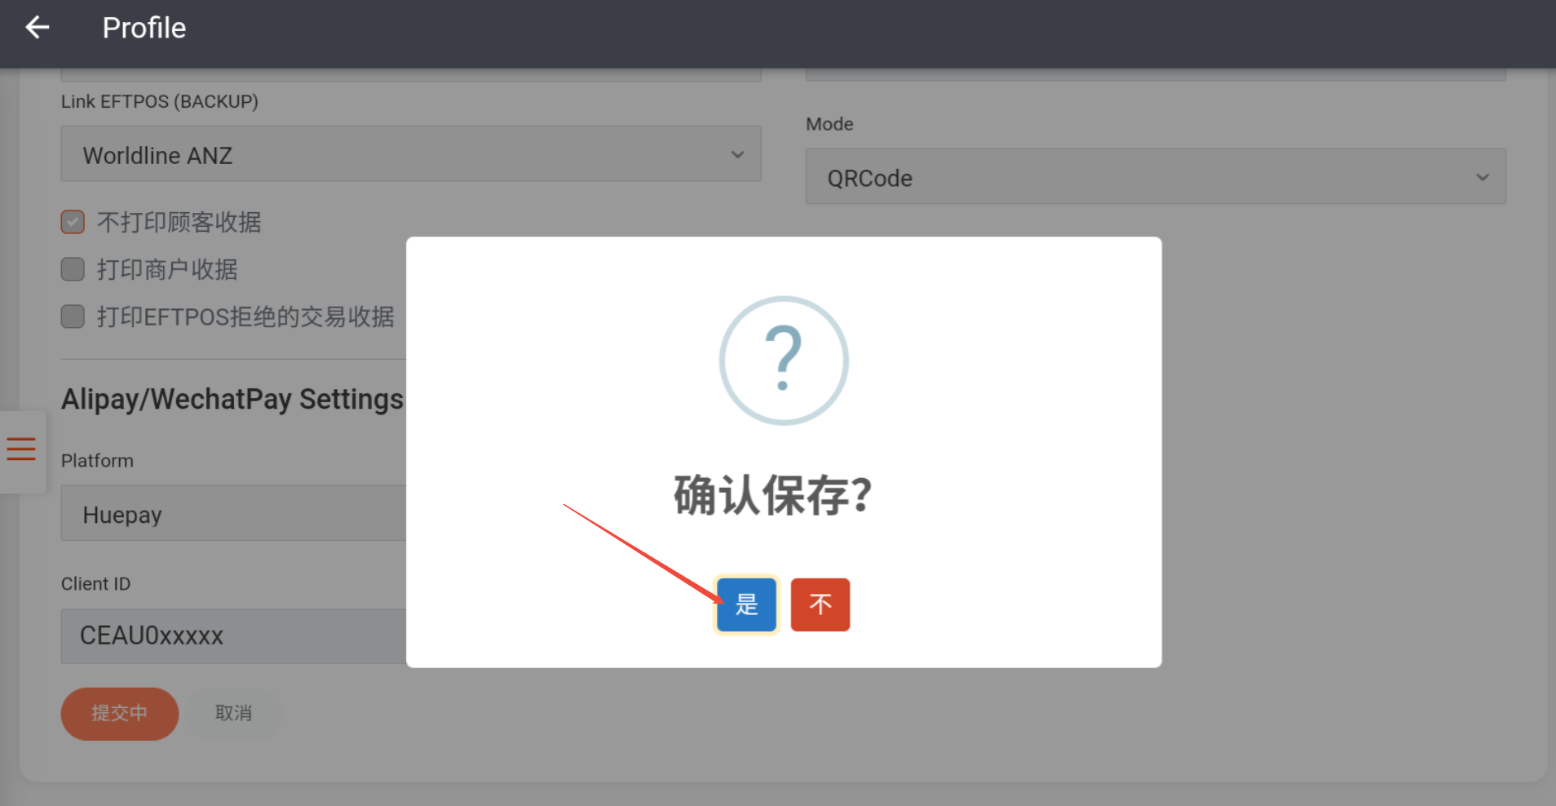Click the CEAU0xxxxx Client ID field
Screen dimensions: 1556x806
point(233,635)
